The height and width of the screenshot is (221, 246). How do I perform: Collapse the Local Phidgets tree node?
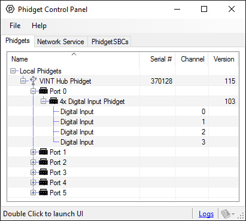(x=13, y=71)
